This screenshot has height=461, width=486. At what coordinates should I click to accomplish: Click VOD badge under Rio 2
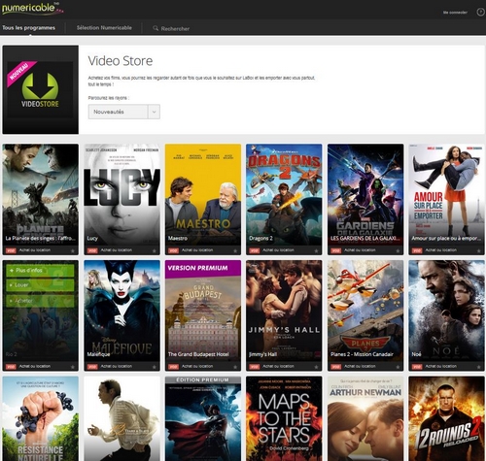pos(11,367)
